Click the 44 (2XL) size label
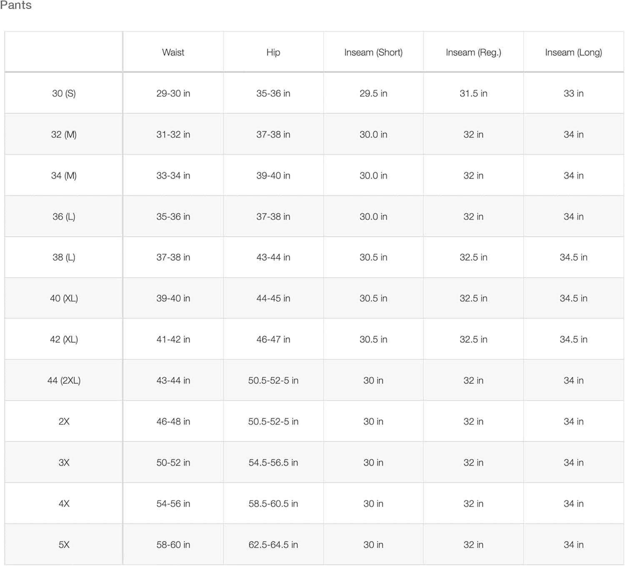625x566 pixels. (64, 381)
